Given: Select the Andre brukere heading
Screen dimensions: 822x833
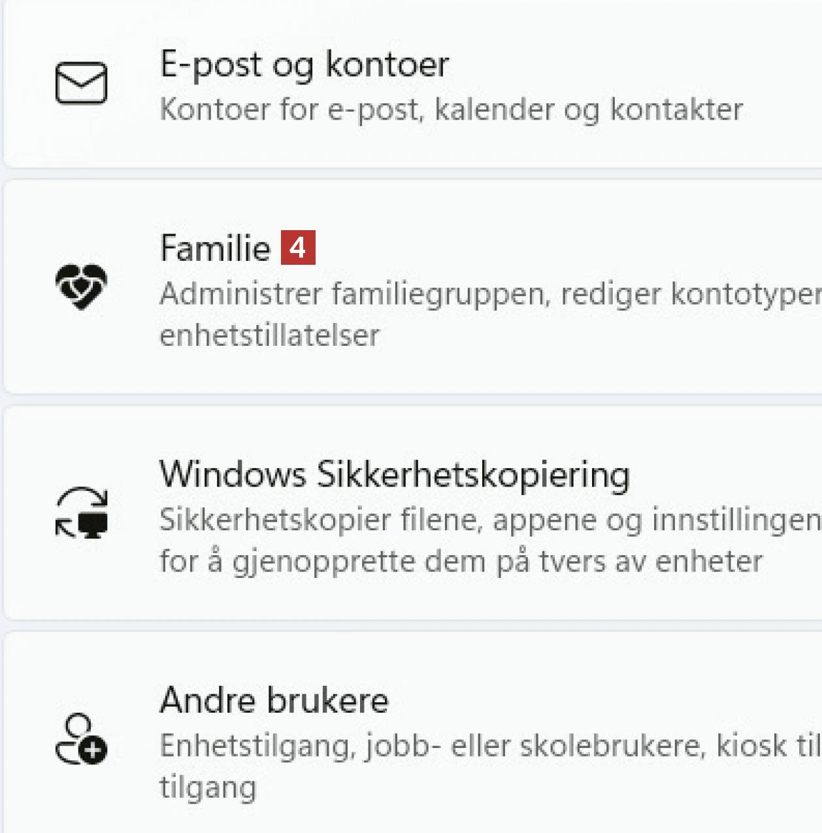Looking at the screenshot, I should click(274, 701).
